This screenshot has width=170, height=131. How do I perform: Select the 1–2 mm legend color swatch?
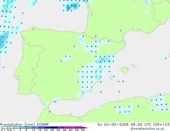click(17, 128)
